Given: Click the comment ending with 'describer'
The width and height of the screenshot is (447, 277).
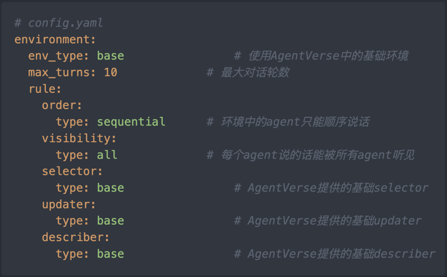Looking at the screenshot, I should pos(335,254).
